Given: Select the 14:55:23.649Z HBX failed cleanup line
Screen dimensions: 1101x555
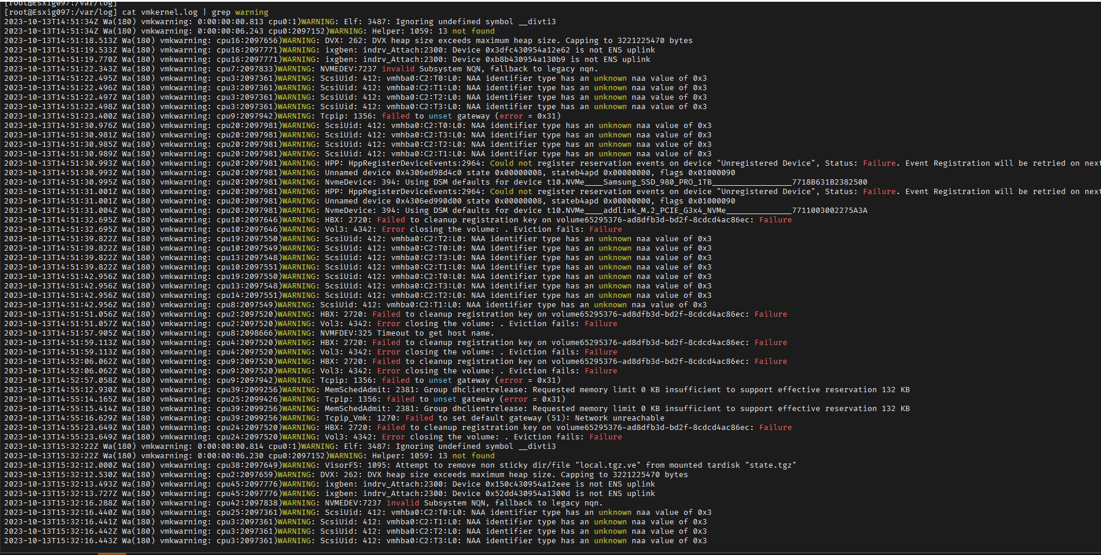Looking at the screenshot, I should 398,428.
